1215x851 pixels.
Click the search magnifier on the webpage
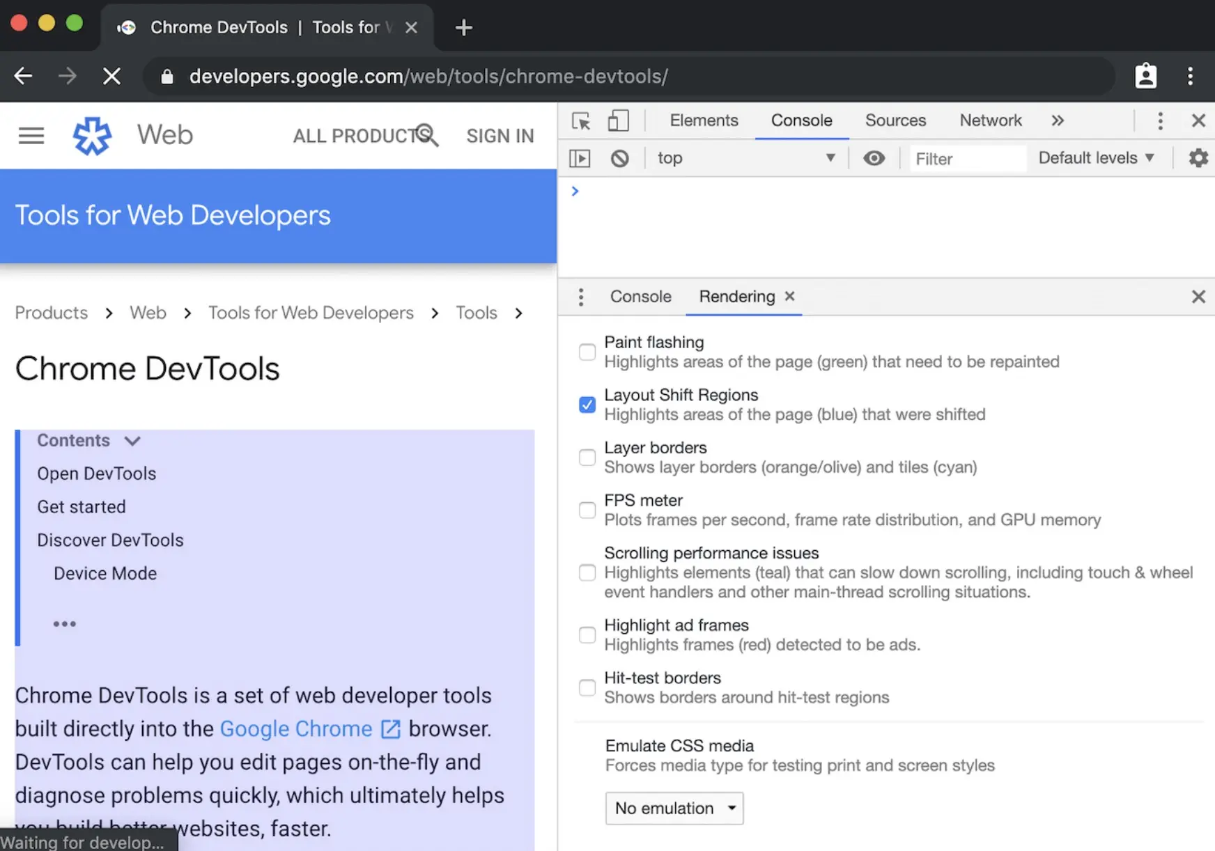click(426, 135)
